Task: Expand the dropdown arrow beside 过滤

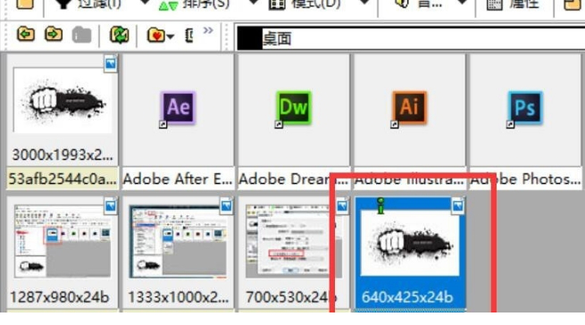Action: (x=145, y=3)
